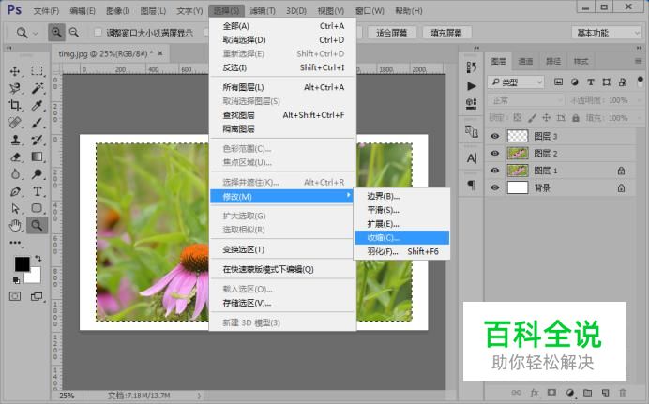Open the Character panel icon
Image resolution: width=649 pixels, height=404 pixels.
click(472, 158)
